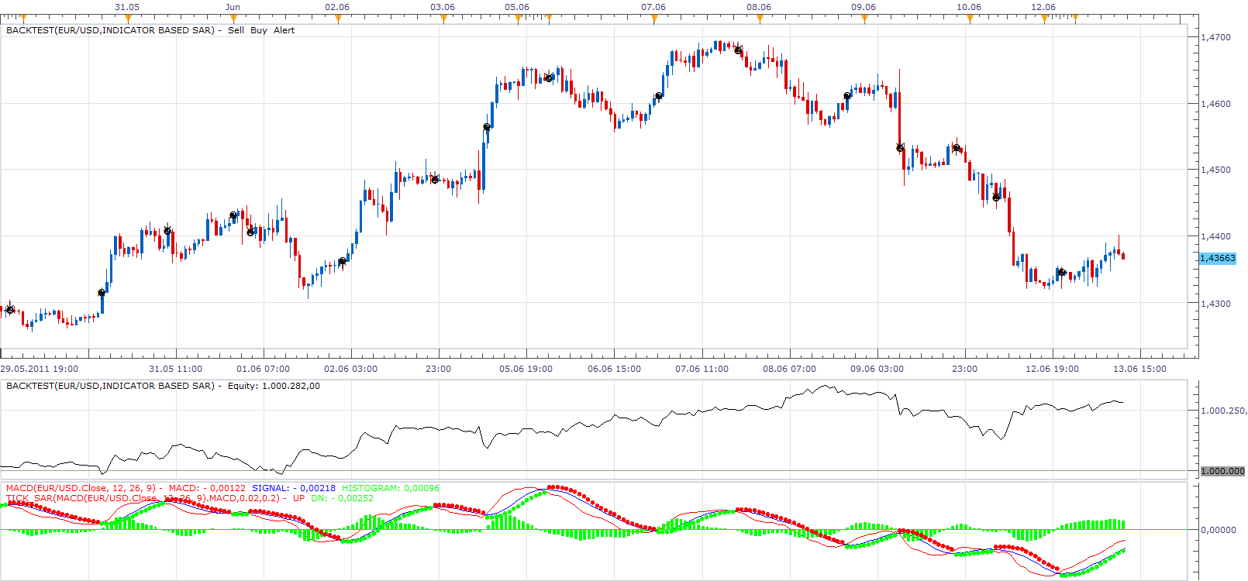
Task: Select the Equity: 1.000.282,00 readout
Action: [274, 386]
